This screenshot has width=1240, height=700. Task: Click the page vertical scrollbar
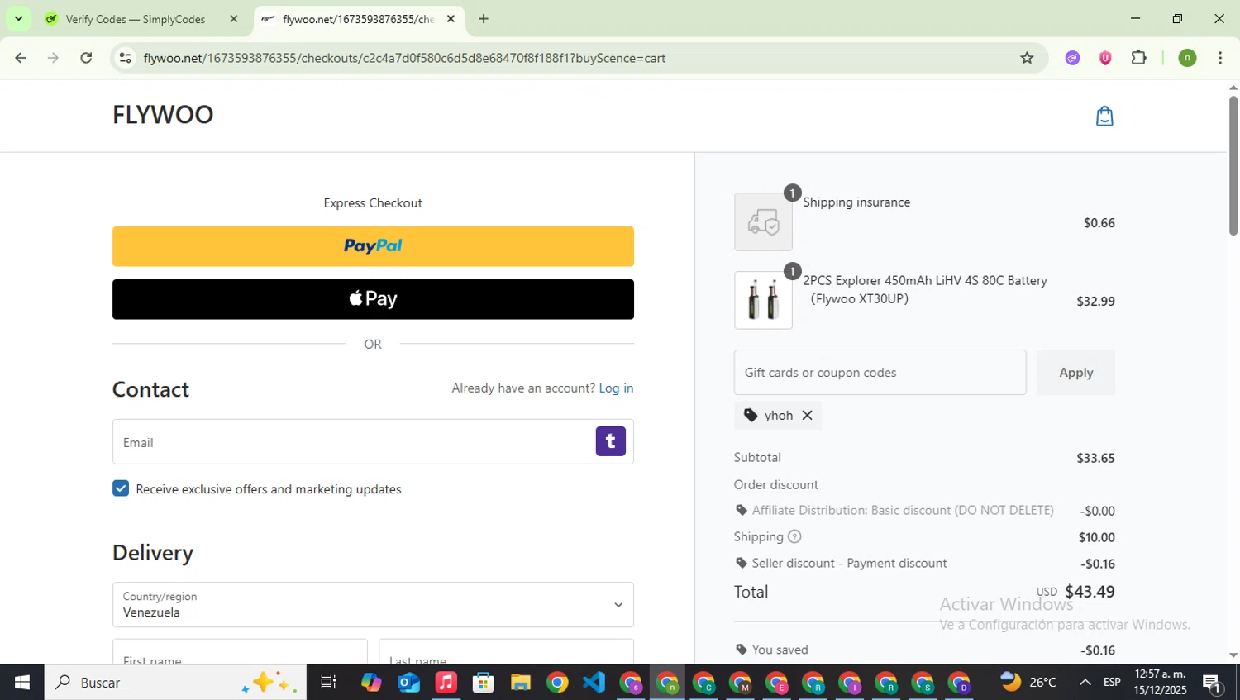click(x=1233, y=165)
